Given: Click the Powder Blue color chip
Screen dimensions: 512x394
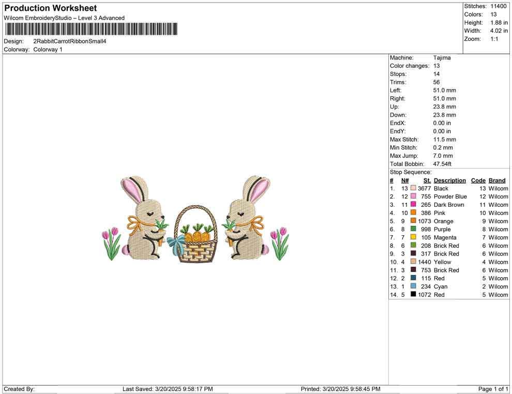Looking at the screenshot, I should 413,196.
